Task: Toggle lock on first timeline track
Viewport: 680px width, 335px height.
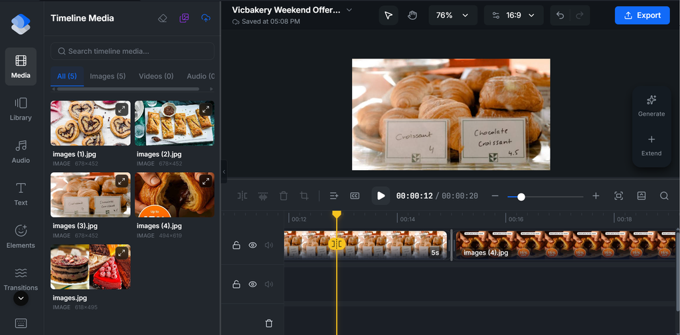Action: pyautogui.click(x=236, y=245)
